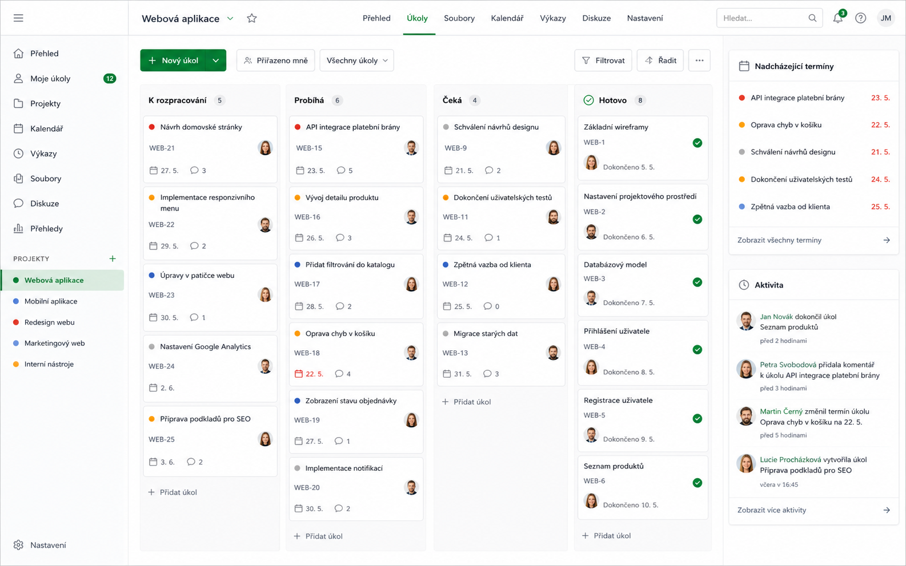Open the notifications bell icon
This screenshot has height=566, width=906.
[837, 18]
